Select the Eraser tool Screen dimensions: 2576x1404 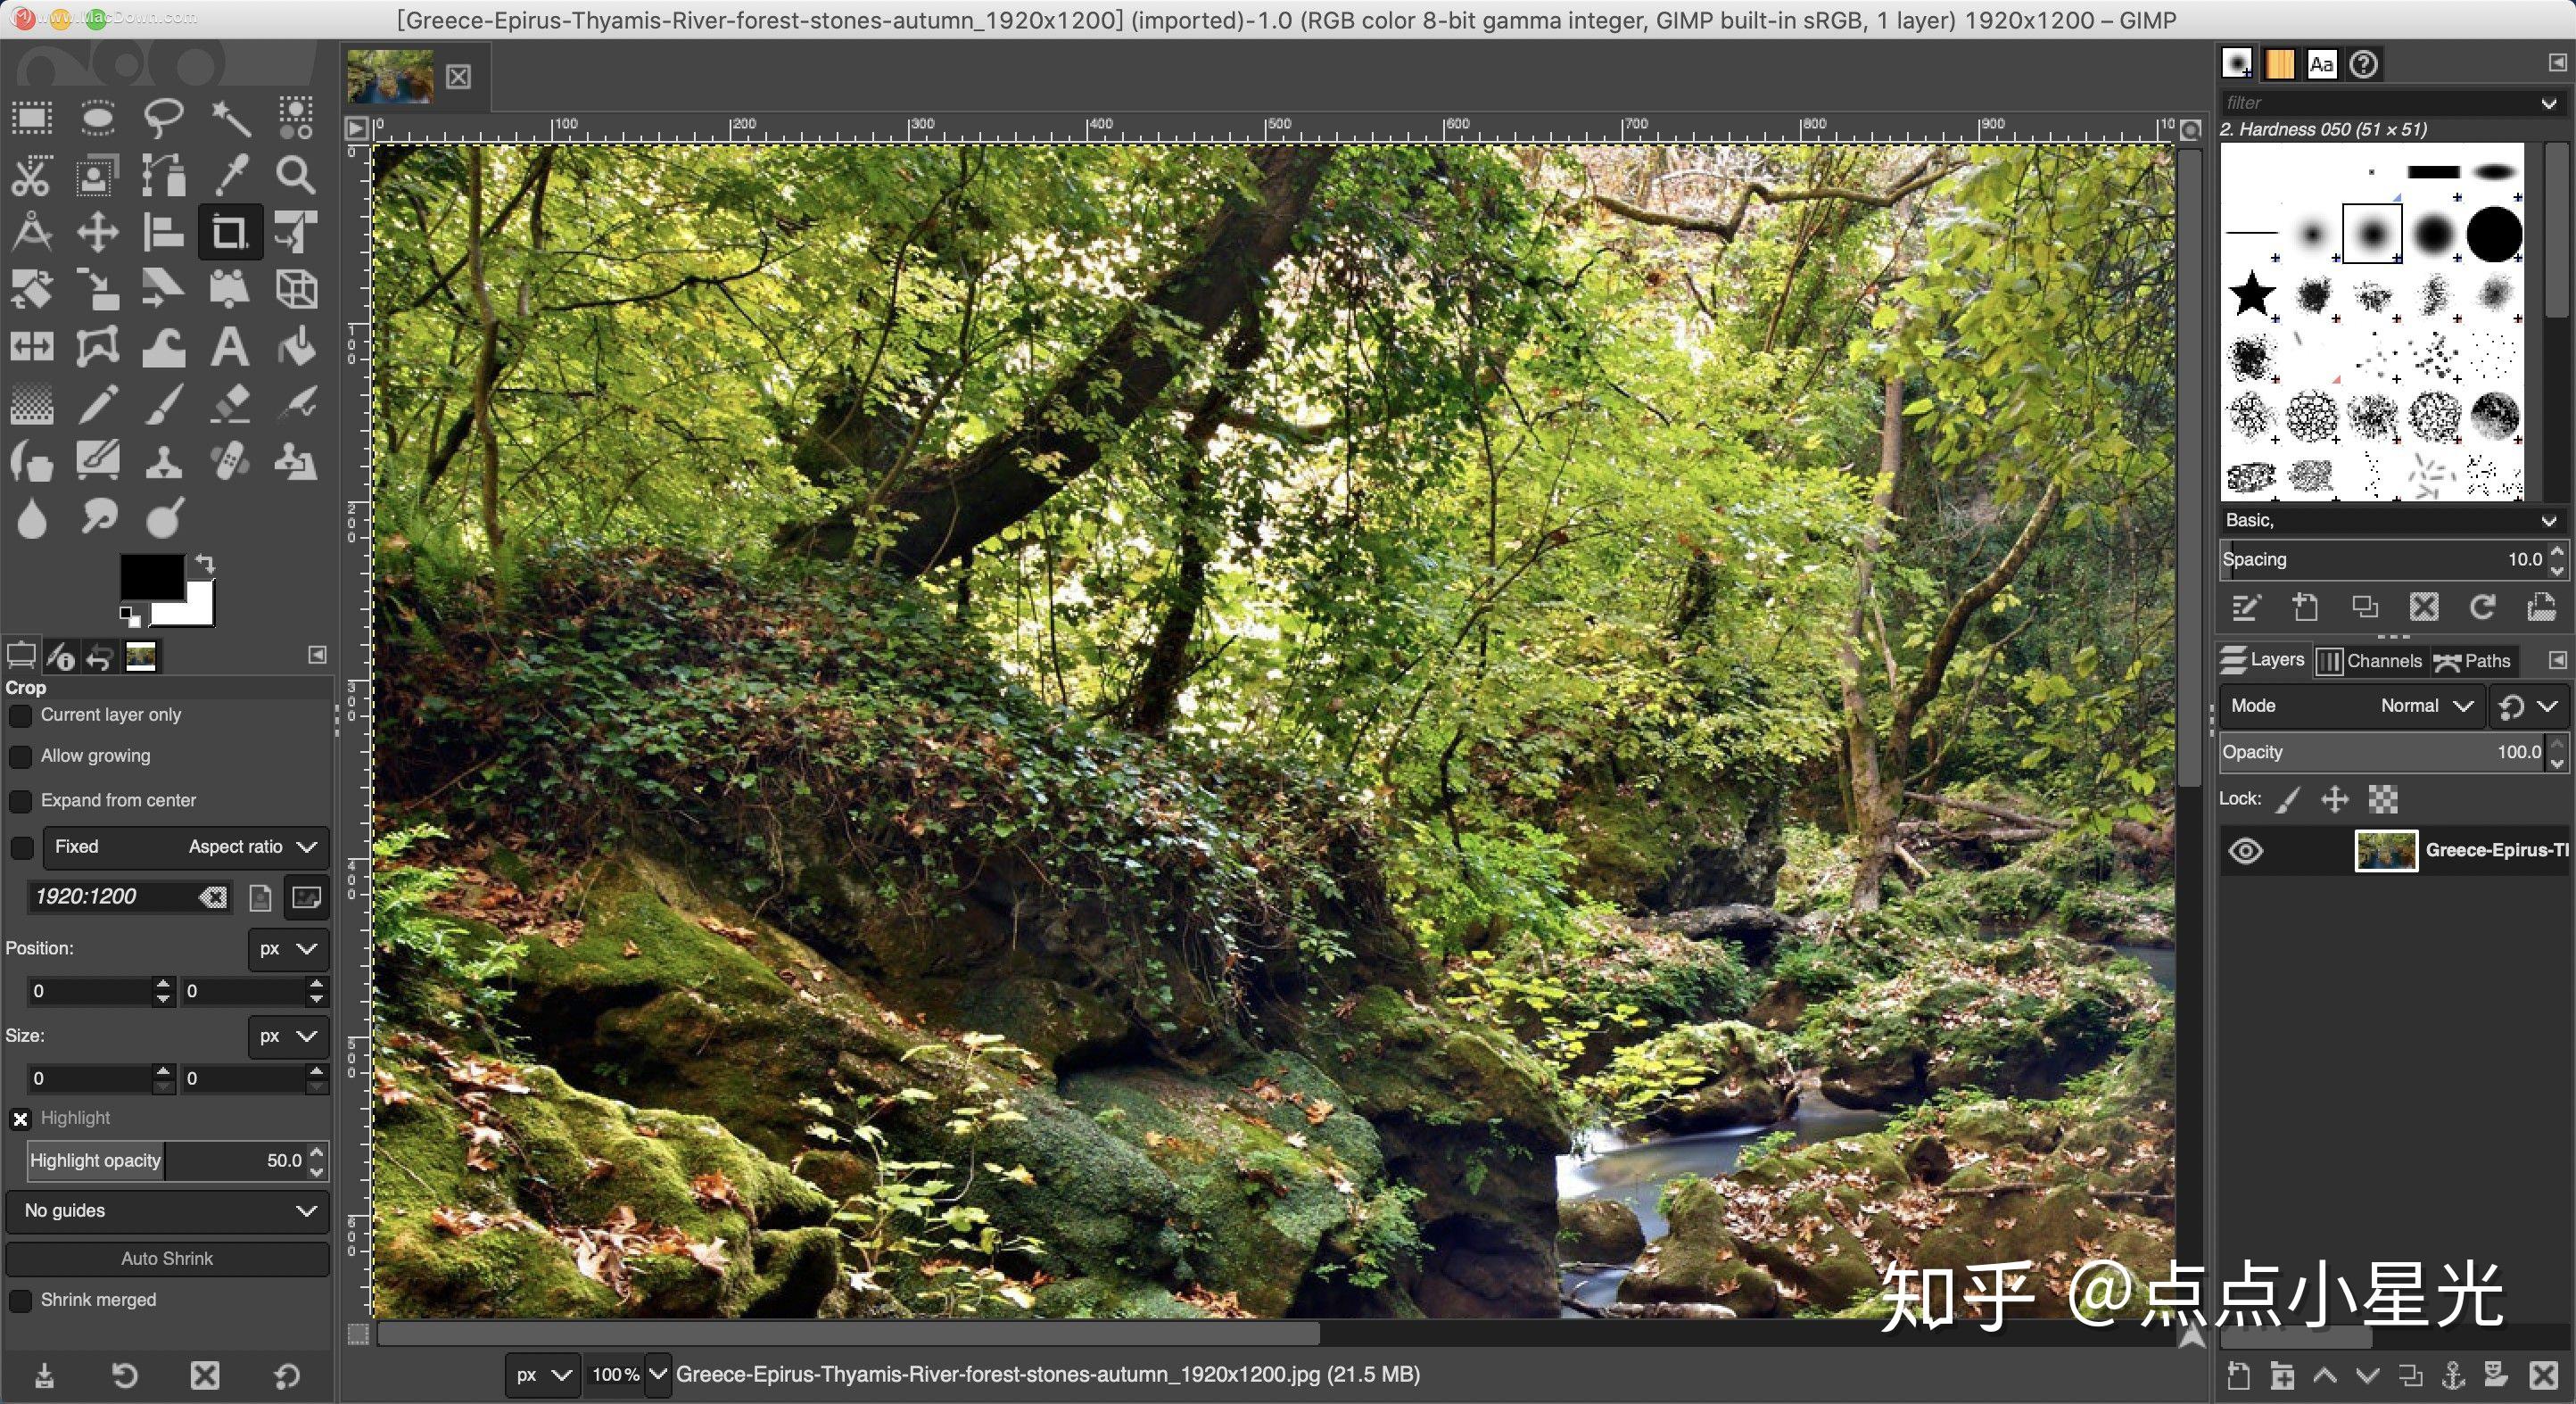click(230, 405)
